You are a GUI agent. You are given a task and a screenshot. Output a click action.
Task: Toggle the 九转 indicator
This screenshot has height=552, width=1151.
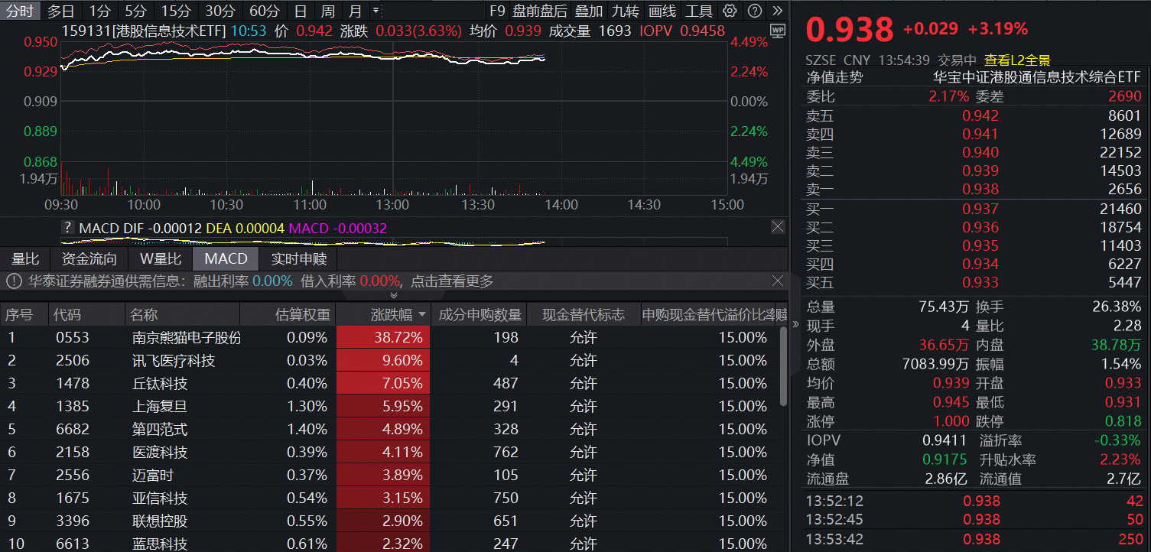point(626,11)
